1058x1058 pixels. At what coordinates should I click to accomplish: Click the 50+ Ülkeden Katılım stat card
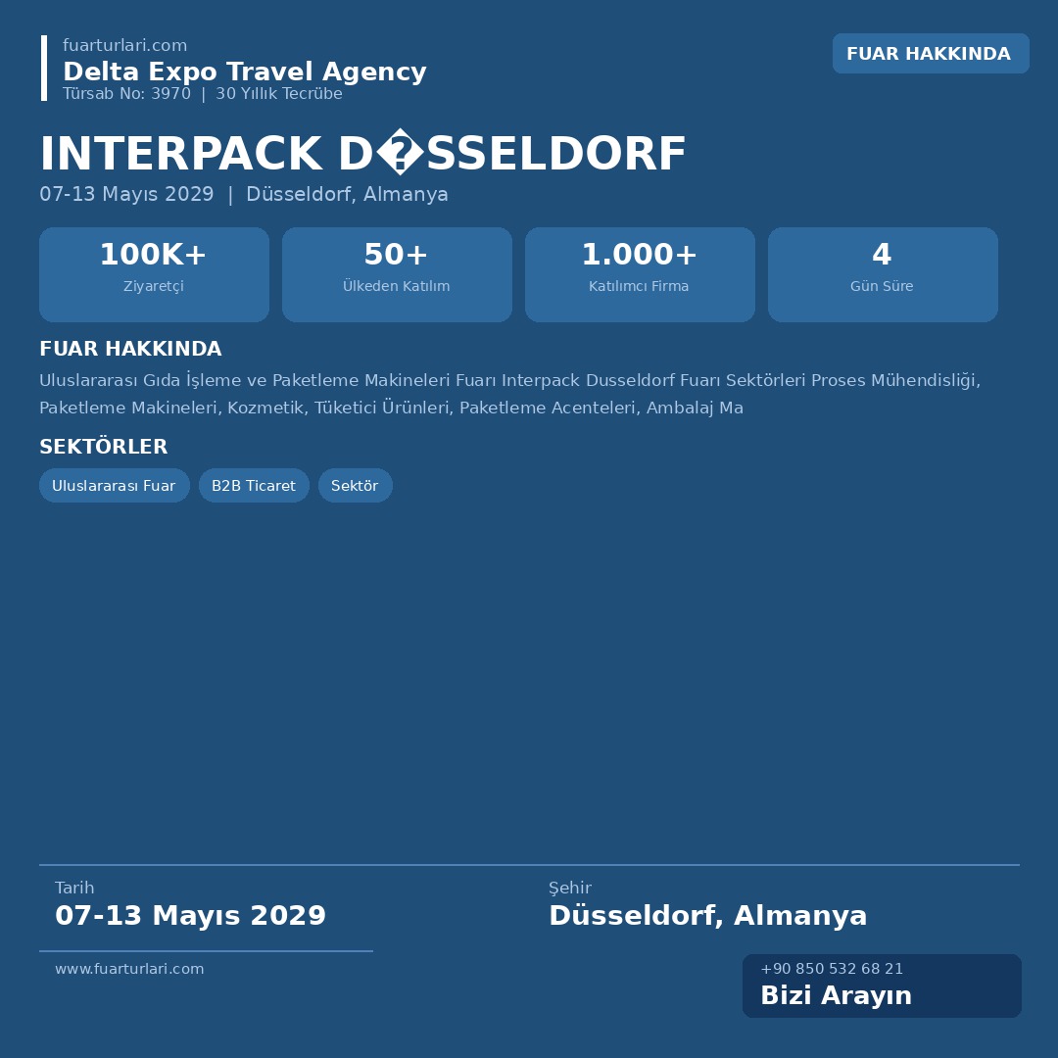[x=397, y=274]
